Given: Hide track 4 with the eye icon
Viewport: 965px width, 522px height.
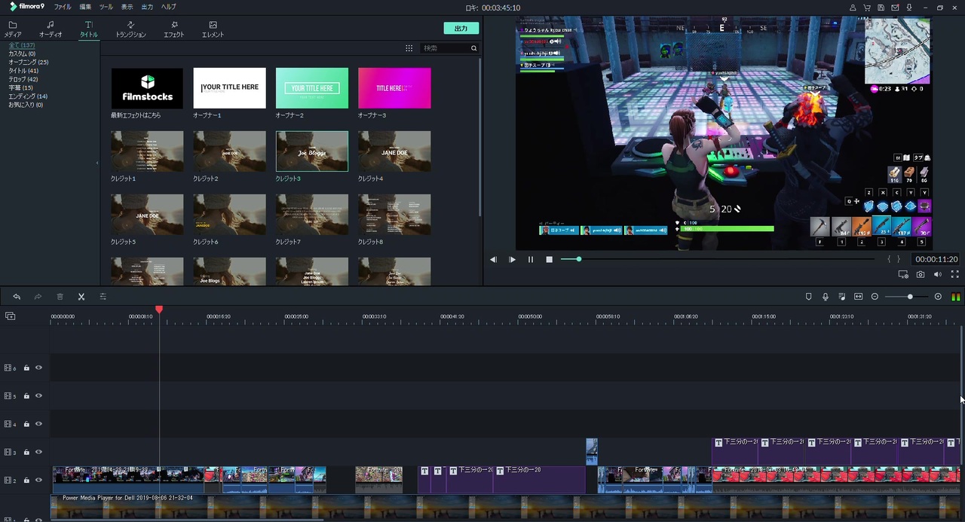Looking at the screenshot, I should (x=38, y=424).
